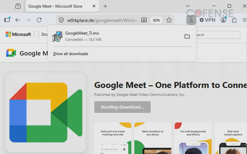This screenshot has width=247, height=154.
Task: Select the Google Meet - Microsoft Store tab
Action: coord(62,6)
